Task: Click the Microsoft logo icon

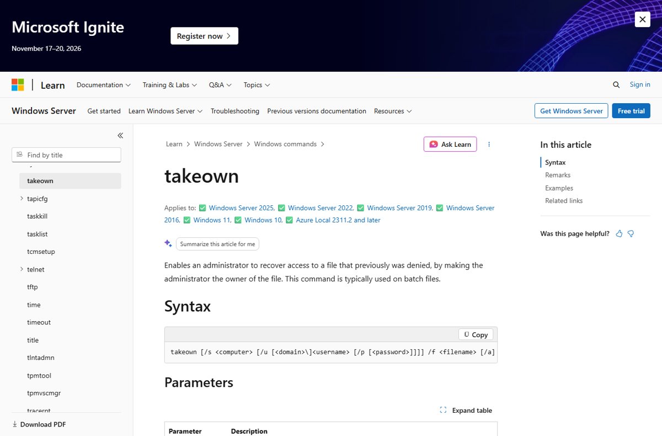Action: 18,85
